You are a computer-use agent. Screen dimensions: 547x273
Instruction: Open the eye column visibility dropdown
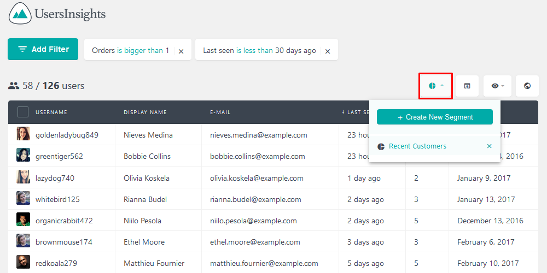pyautogui.click(x=497, y=86)
